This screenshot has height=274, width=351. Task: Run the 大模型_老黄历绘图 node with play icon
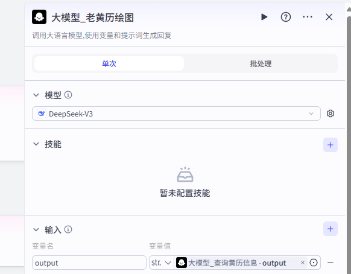(x=264, y=17)
